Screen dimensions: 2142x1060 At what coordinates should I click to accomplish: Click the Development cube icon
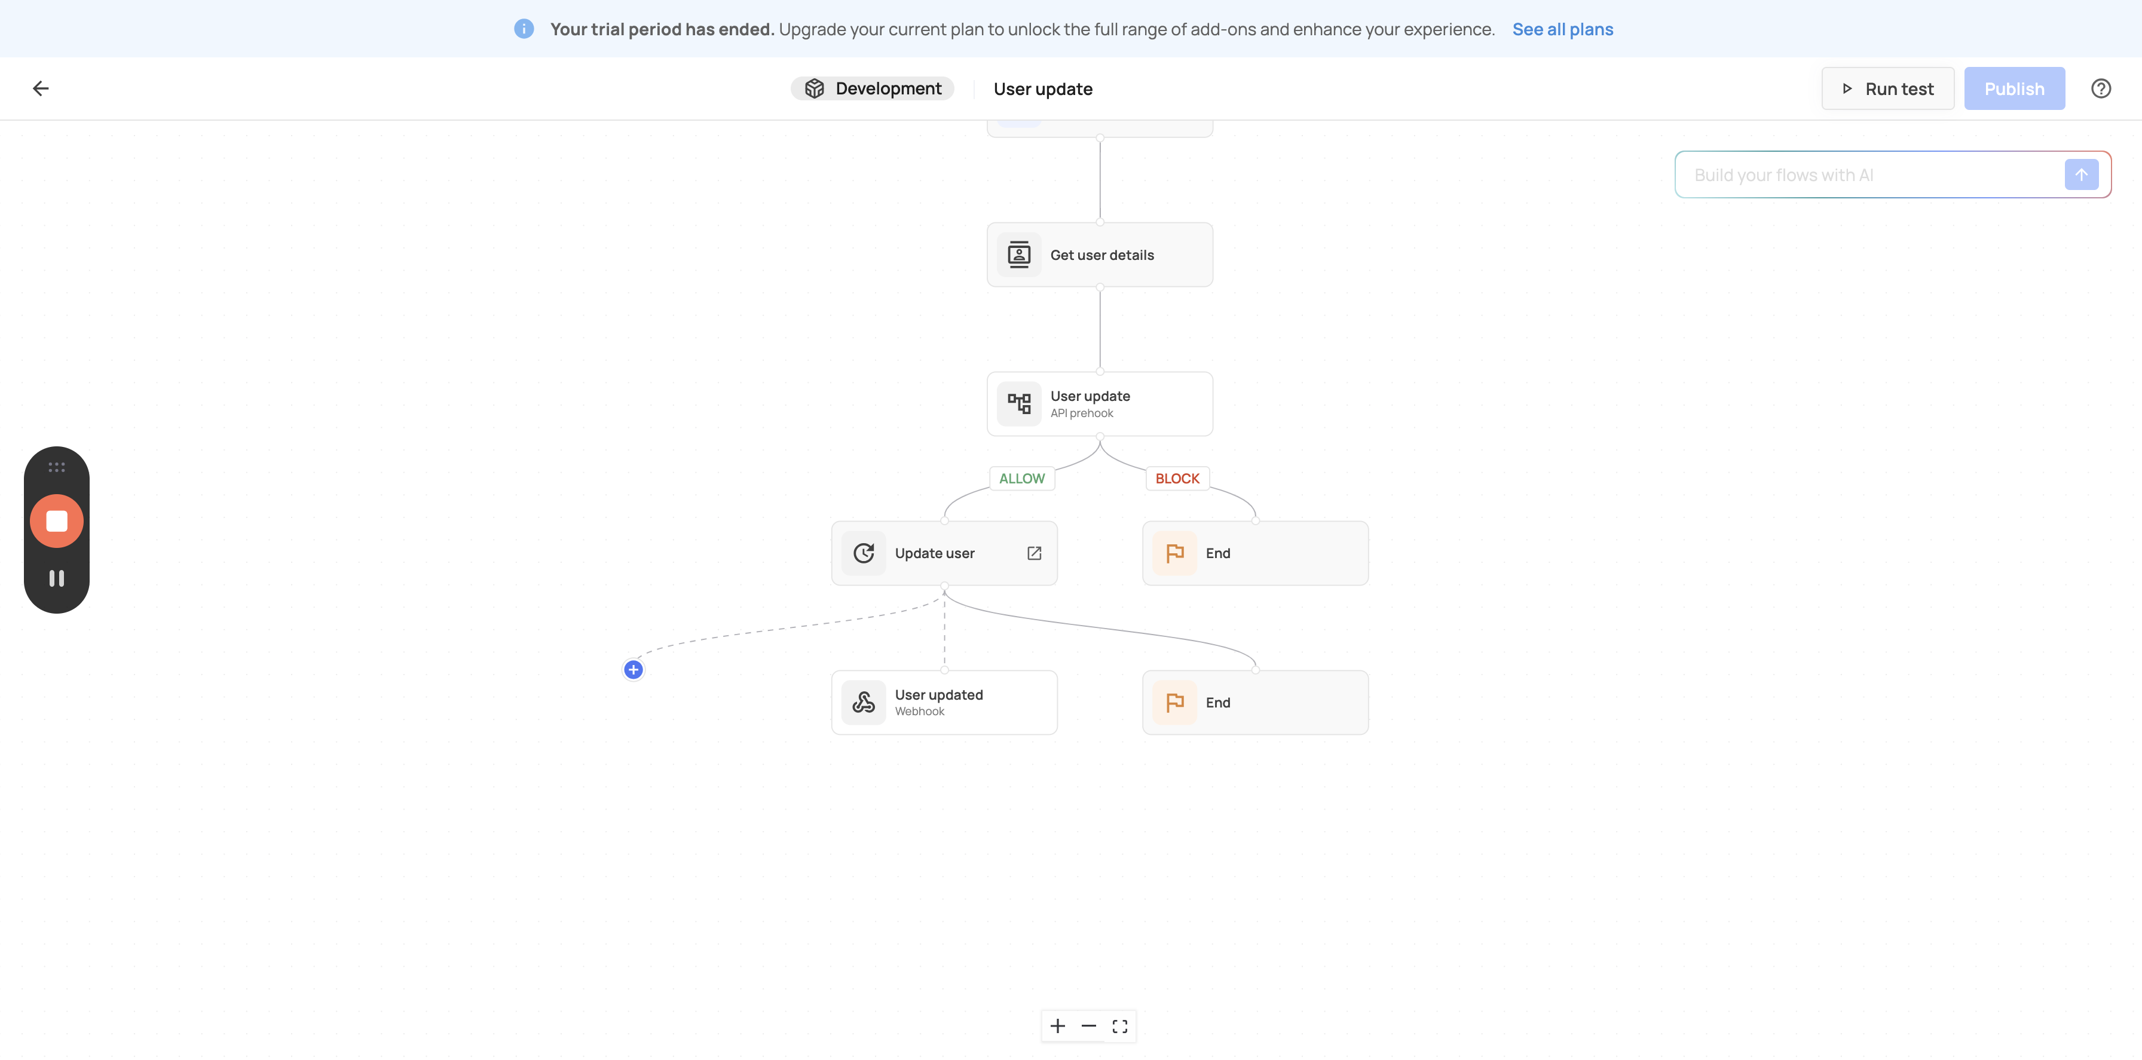[x=814, y=88]
